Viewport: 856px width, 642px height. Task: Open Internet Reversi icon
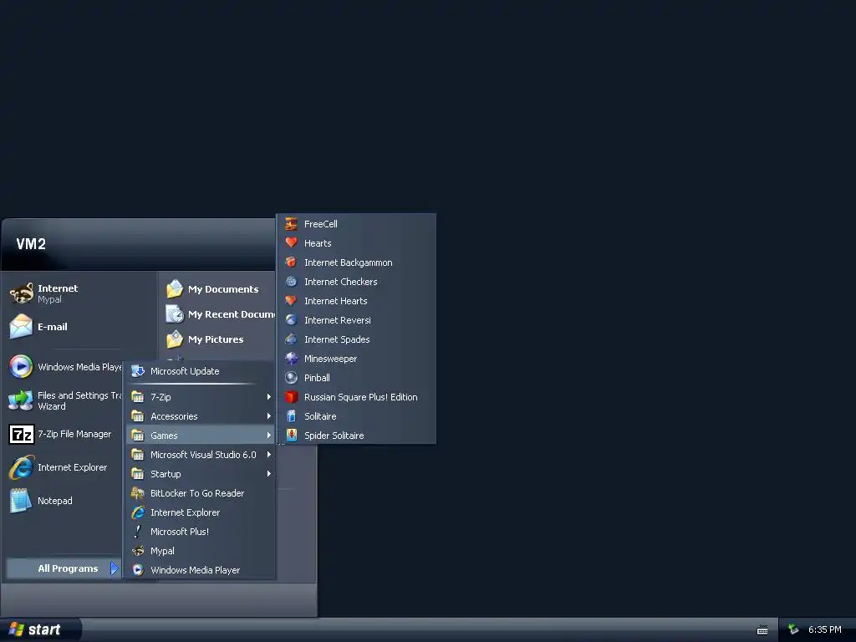[x=292, y=320]
